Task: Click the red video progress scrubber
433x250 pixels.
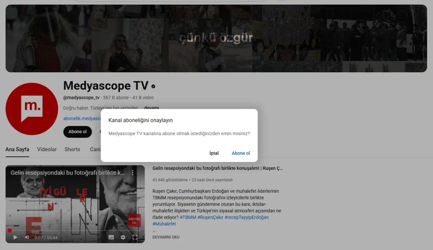Action: tap(10, 231)
